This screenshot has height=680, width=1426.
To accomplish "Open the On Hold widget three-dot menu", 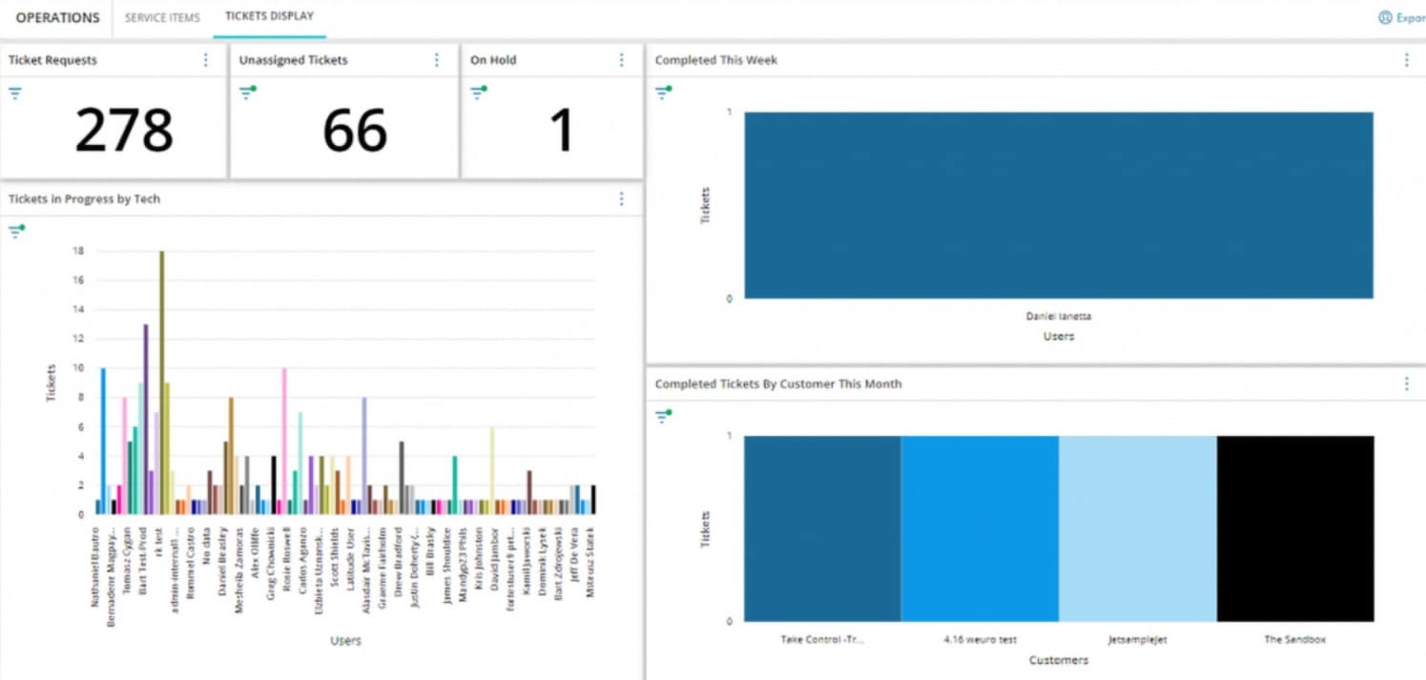I will pos(622,60).
